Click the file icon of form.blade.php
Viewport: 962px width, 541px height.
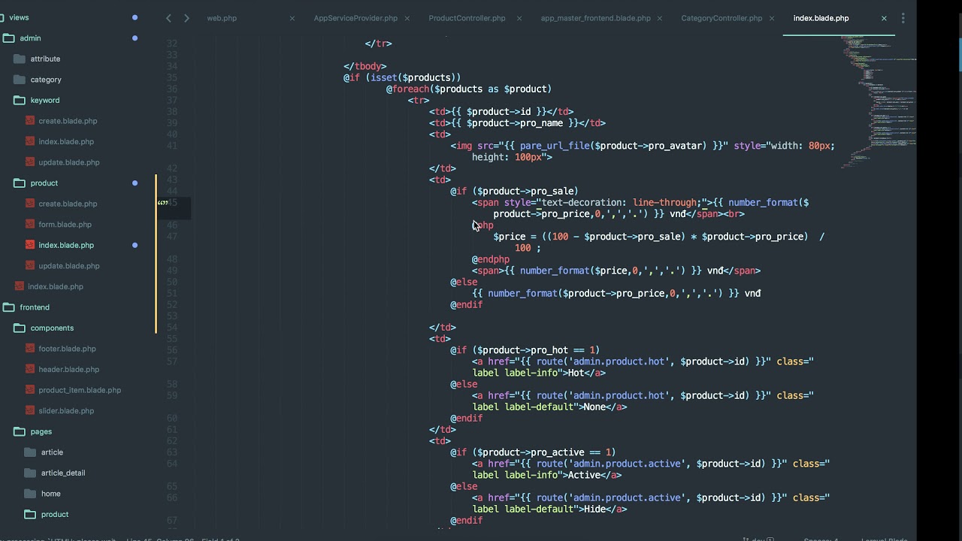[30, 225]
